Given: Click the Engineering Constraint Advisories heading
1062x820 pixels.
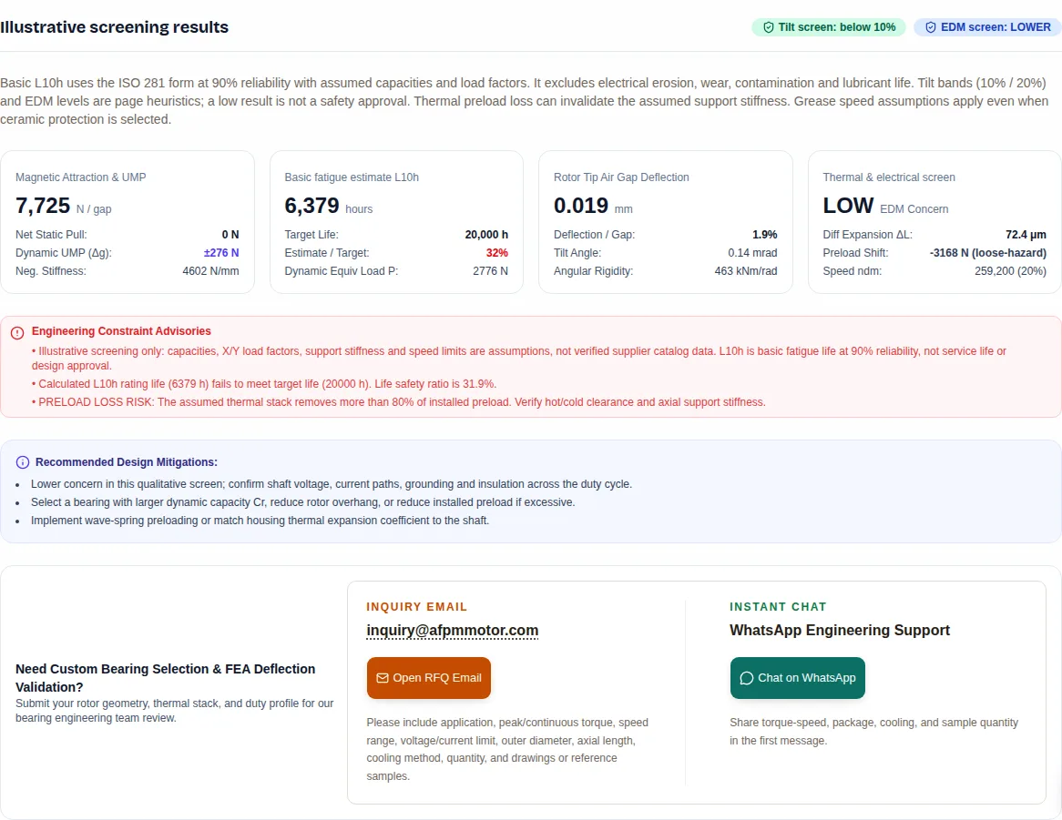Looking at the screenshot, I should tap(121, 331).
